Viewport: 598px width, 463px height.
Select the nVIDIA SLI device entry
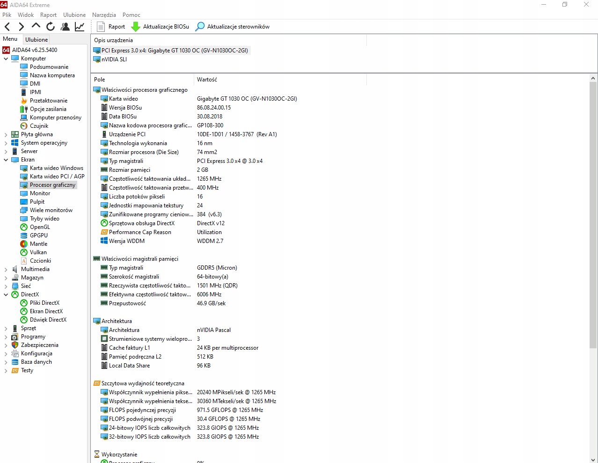110,59
